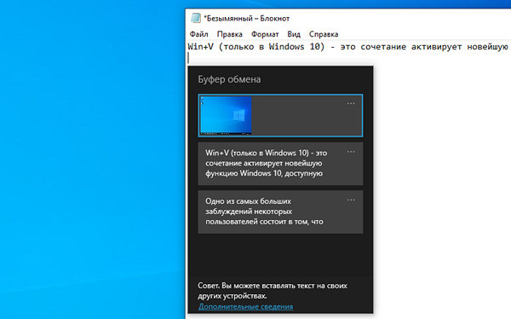The height and width of the screenshot is (319, 511).
Task: Open the Файл menu
Action: [x=198, y=34]
